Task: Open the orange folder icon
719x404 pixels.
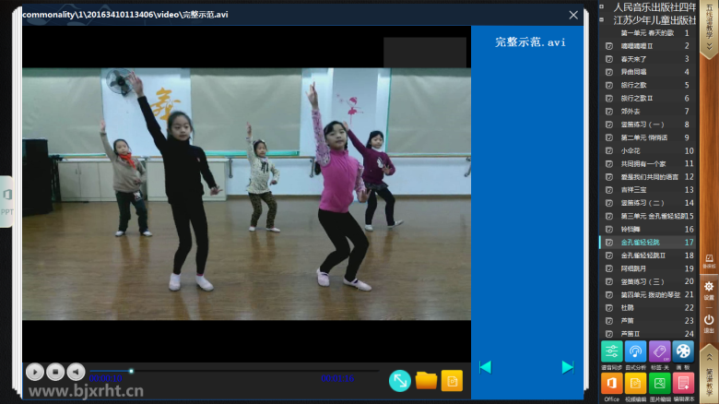Action: click(426, 380)
